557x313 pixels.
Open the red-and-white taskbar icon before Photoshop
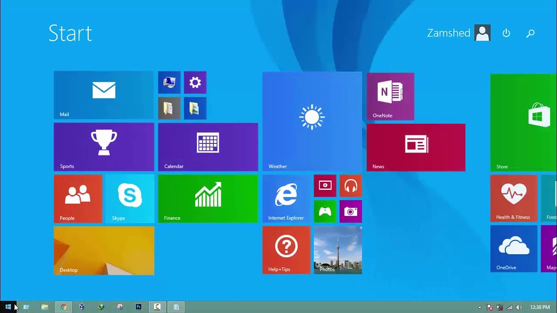(120, 307)
